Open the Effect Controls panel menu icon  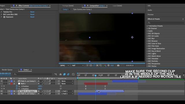coord(50,6)
